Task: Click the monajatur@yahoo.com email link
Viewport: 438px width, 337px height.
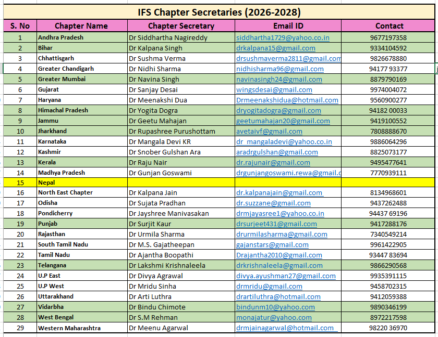Action: click(274, 317)
